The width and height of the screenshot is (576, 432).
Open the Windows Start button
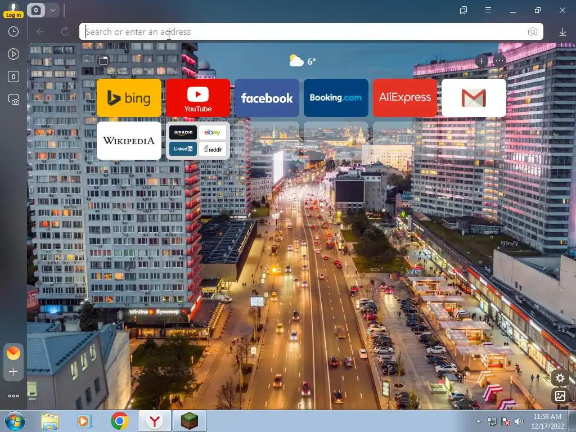(x=15, y=421)
